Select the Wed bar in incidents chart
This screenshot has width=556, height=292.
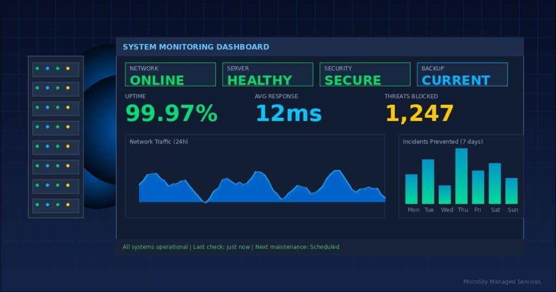click(x=445, y=194)
